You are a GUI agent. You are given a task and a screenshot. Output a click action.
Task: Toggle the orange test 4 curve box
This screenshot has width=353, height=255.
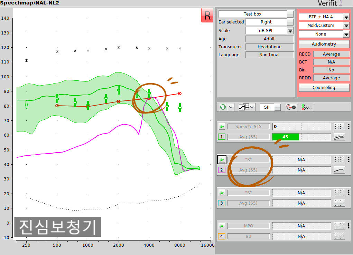222,236
